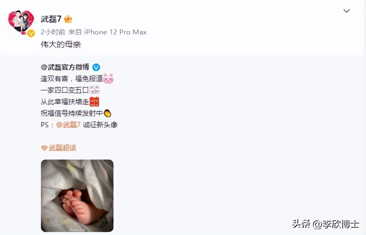
Task: Click the 2小时前 post timestamp
Action: pyautogui.click(x=53, y=32)
